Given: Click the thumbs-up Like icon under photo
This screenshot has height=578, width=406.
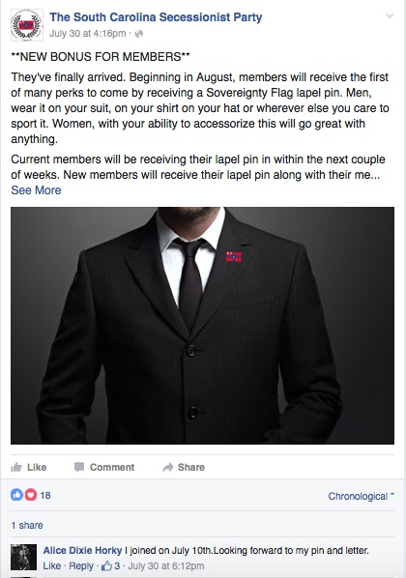Looking at the screenshot, I should 16,468.
